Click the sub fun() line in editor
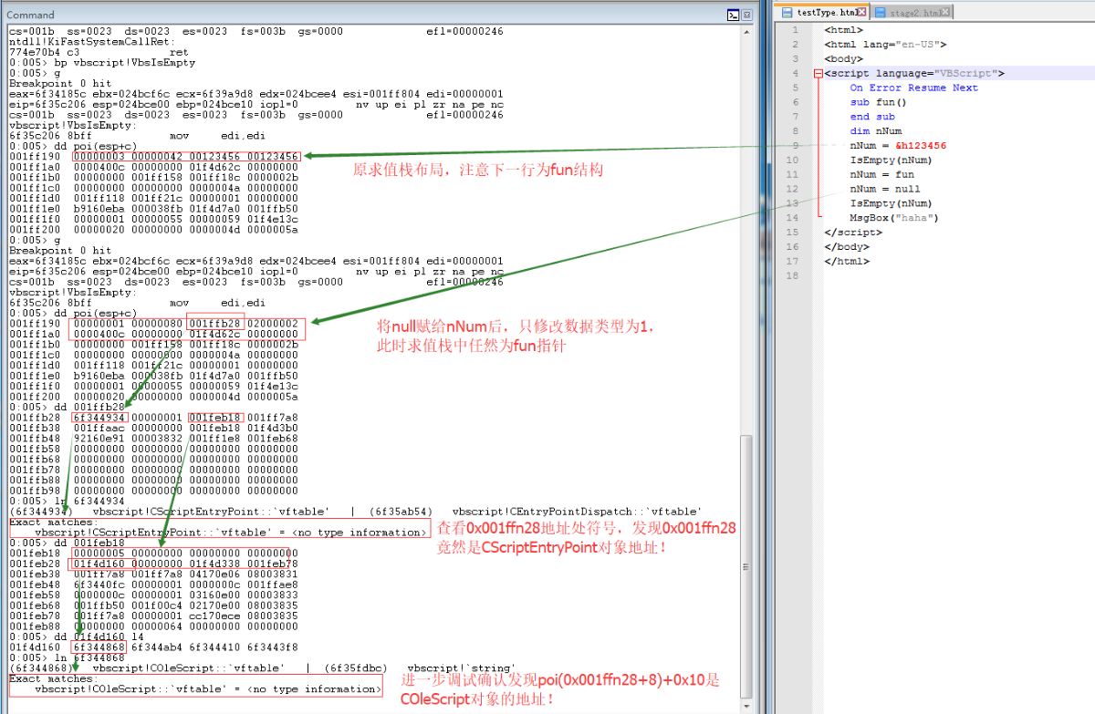1095x714 pixels. (x=879, y=102)
